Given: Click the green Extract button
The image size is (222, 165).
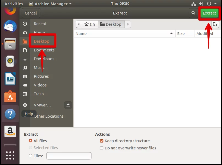Looking at the screenshot, I should pos(209,13).
